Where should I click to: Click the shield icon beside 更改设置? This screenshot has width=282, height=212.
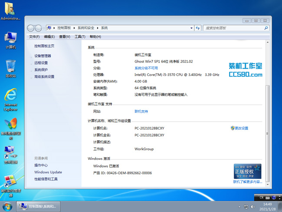tap(233, 128)
